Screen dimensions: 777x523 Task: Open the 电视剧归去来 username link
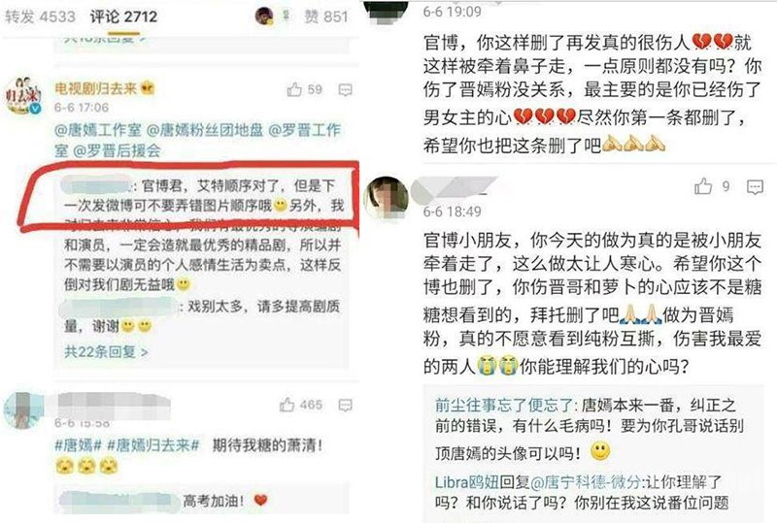click(95, 88)
